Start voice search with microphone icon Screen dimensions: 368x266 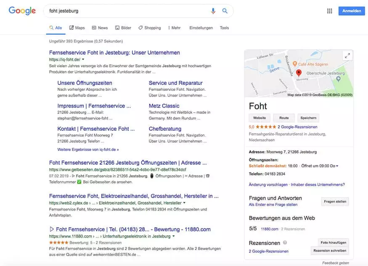pyautogui.click(x=213, y=11)
